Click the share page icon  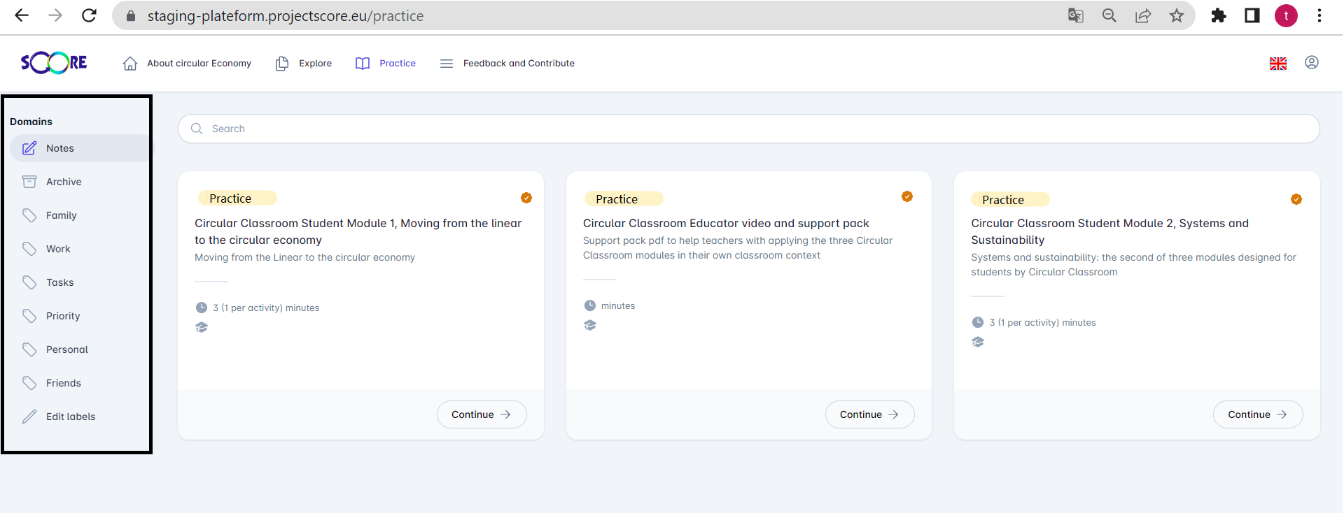(x=1142, y=15)
